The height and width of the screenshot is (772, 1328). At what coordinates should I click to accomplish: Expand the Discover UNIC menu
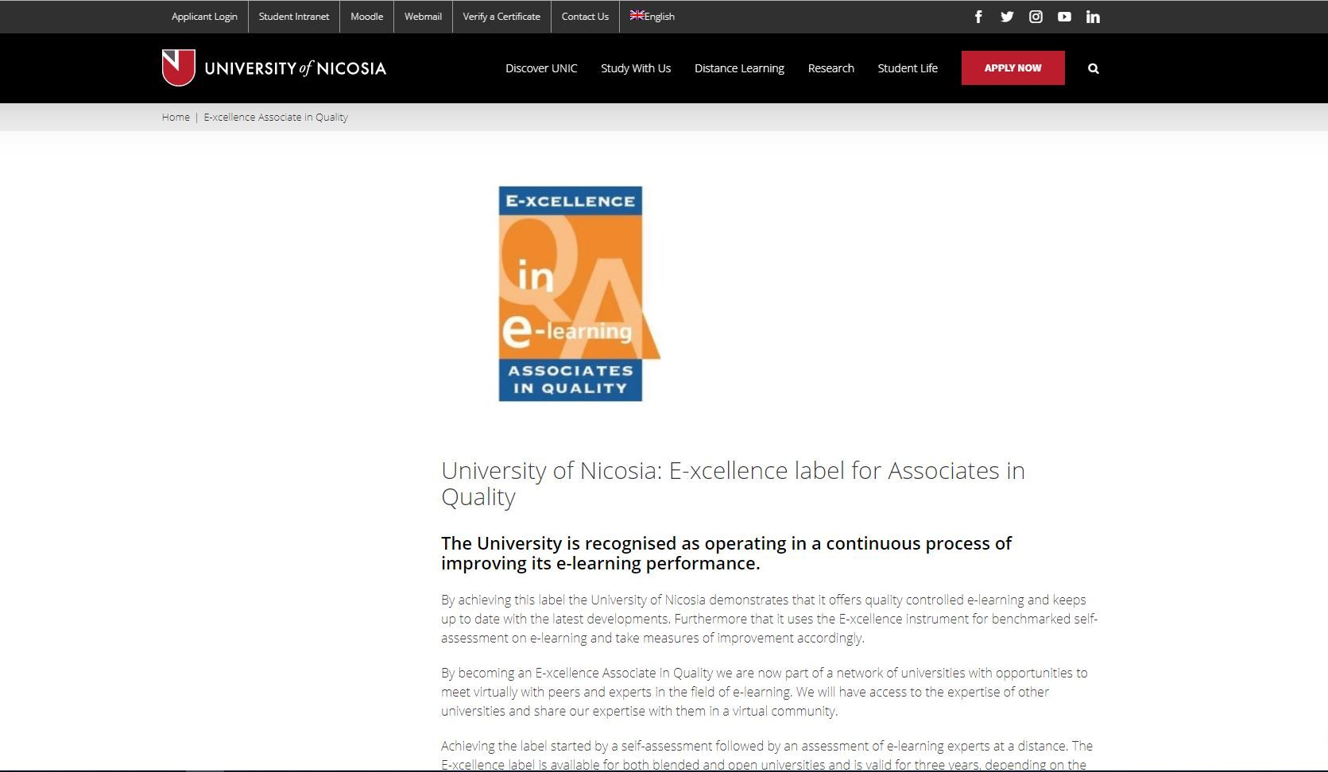pyautogui.click(x=541, y=68)
